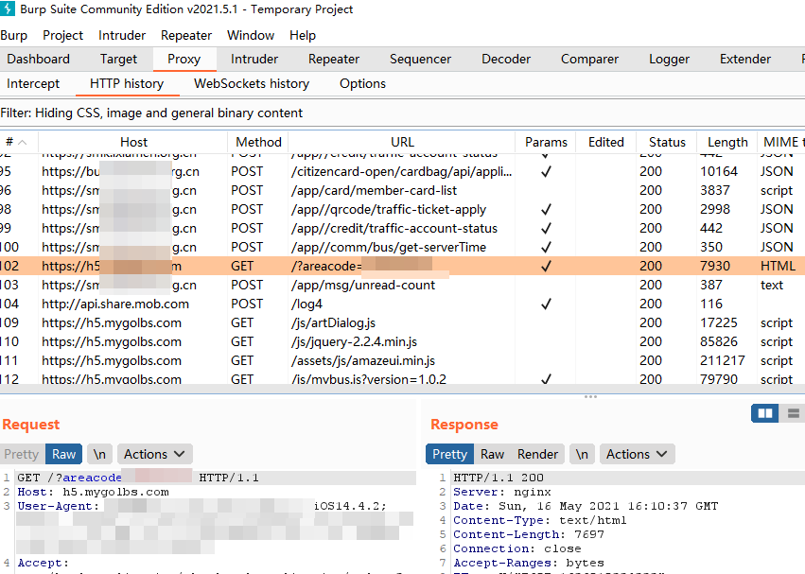Viewport: 805px width, 574px height.
Task: Select Pretty view in Request pane
Action: (x=22, y=454)
